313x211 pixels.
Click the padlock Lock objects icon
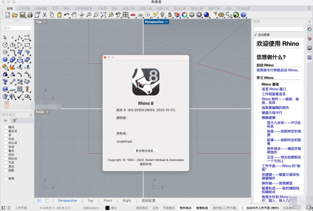(x=170, y=15)
